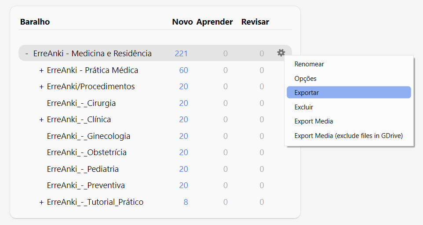Expand the ErreAnki_-_Clínica subdeck
The width and height of the screenshot is (423, 225).
coord(41,120)
